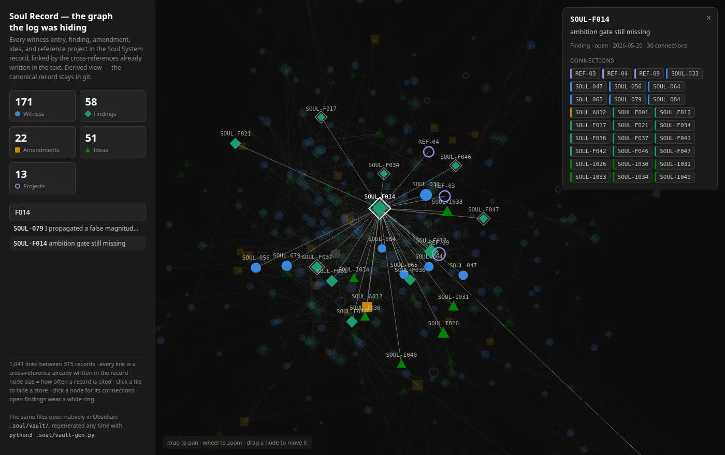This screenshot has height=455, width=725.
Task: Select the SOUL-I040 connection chip
Action: click(675, 177)
